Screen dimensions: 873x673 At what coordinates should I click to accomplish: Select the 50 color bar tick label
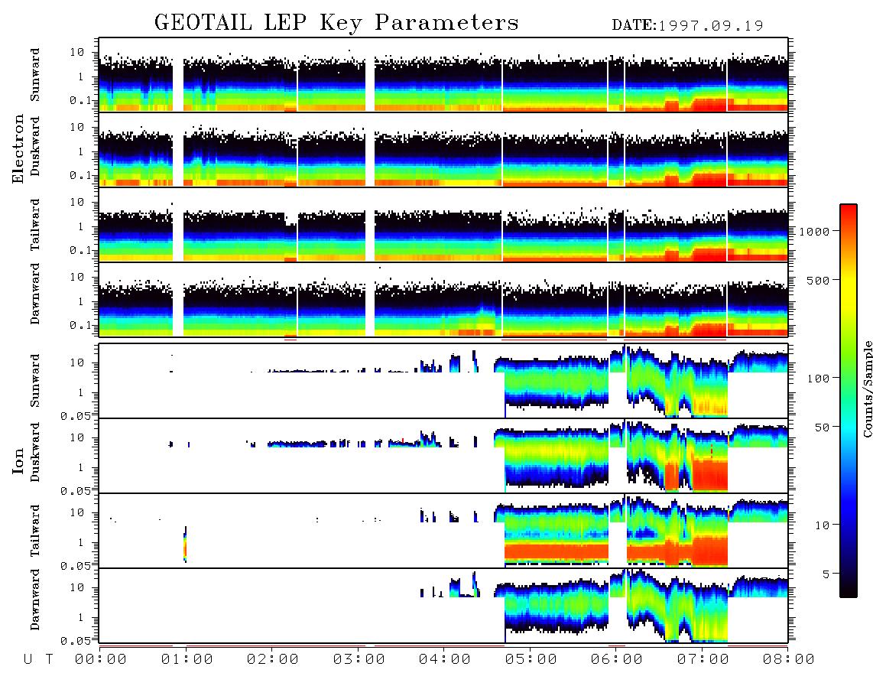pyautogui.click(x=822, y=428)
